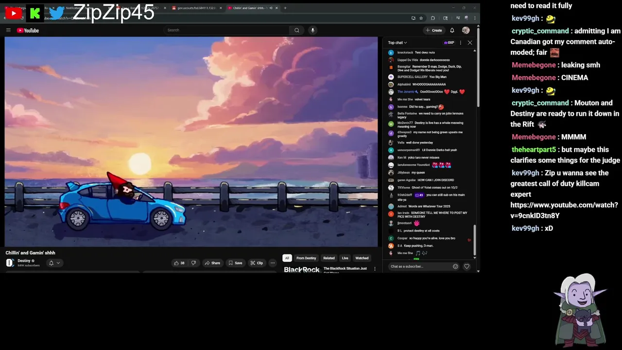Click 'garen Aguilar' message about joining Discord

[425, 180]
